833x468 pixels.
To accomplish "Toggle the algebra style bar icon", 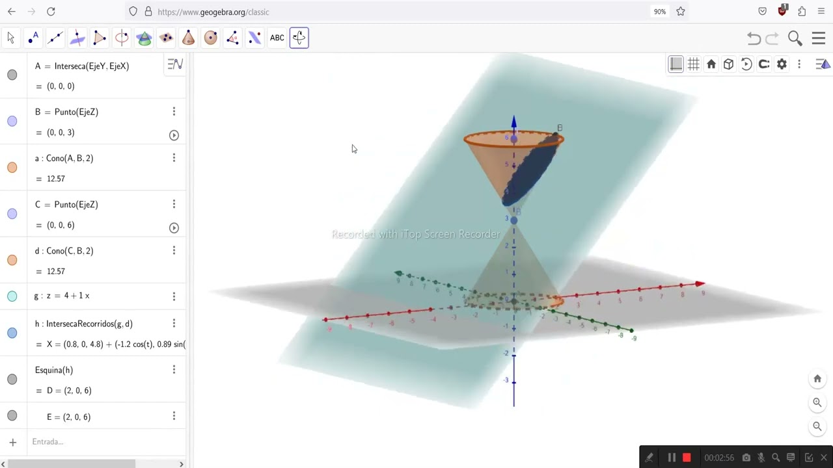I will click(175, 64).
